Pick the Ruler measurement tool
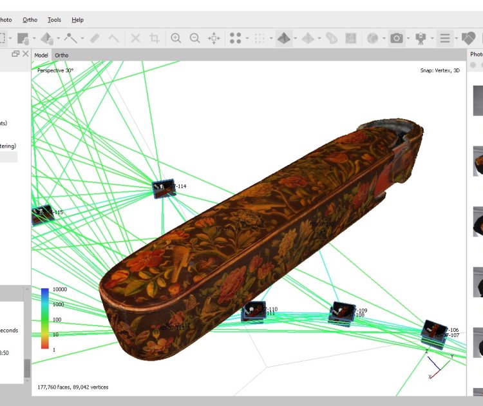This screenshot has width=483, height=406. tap(95, 38)
